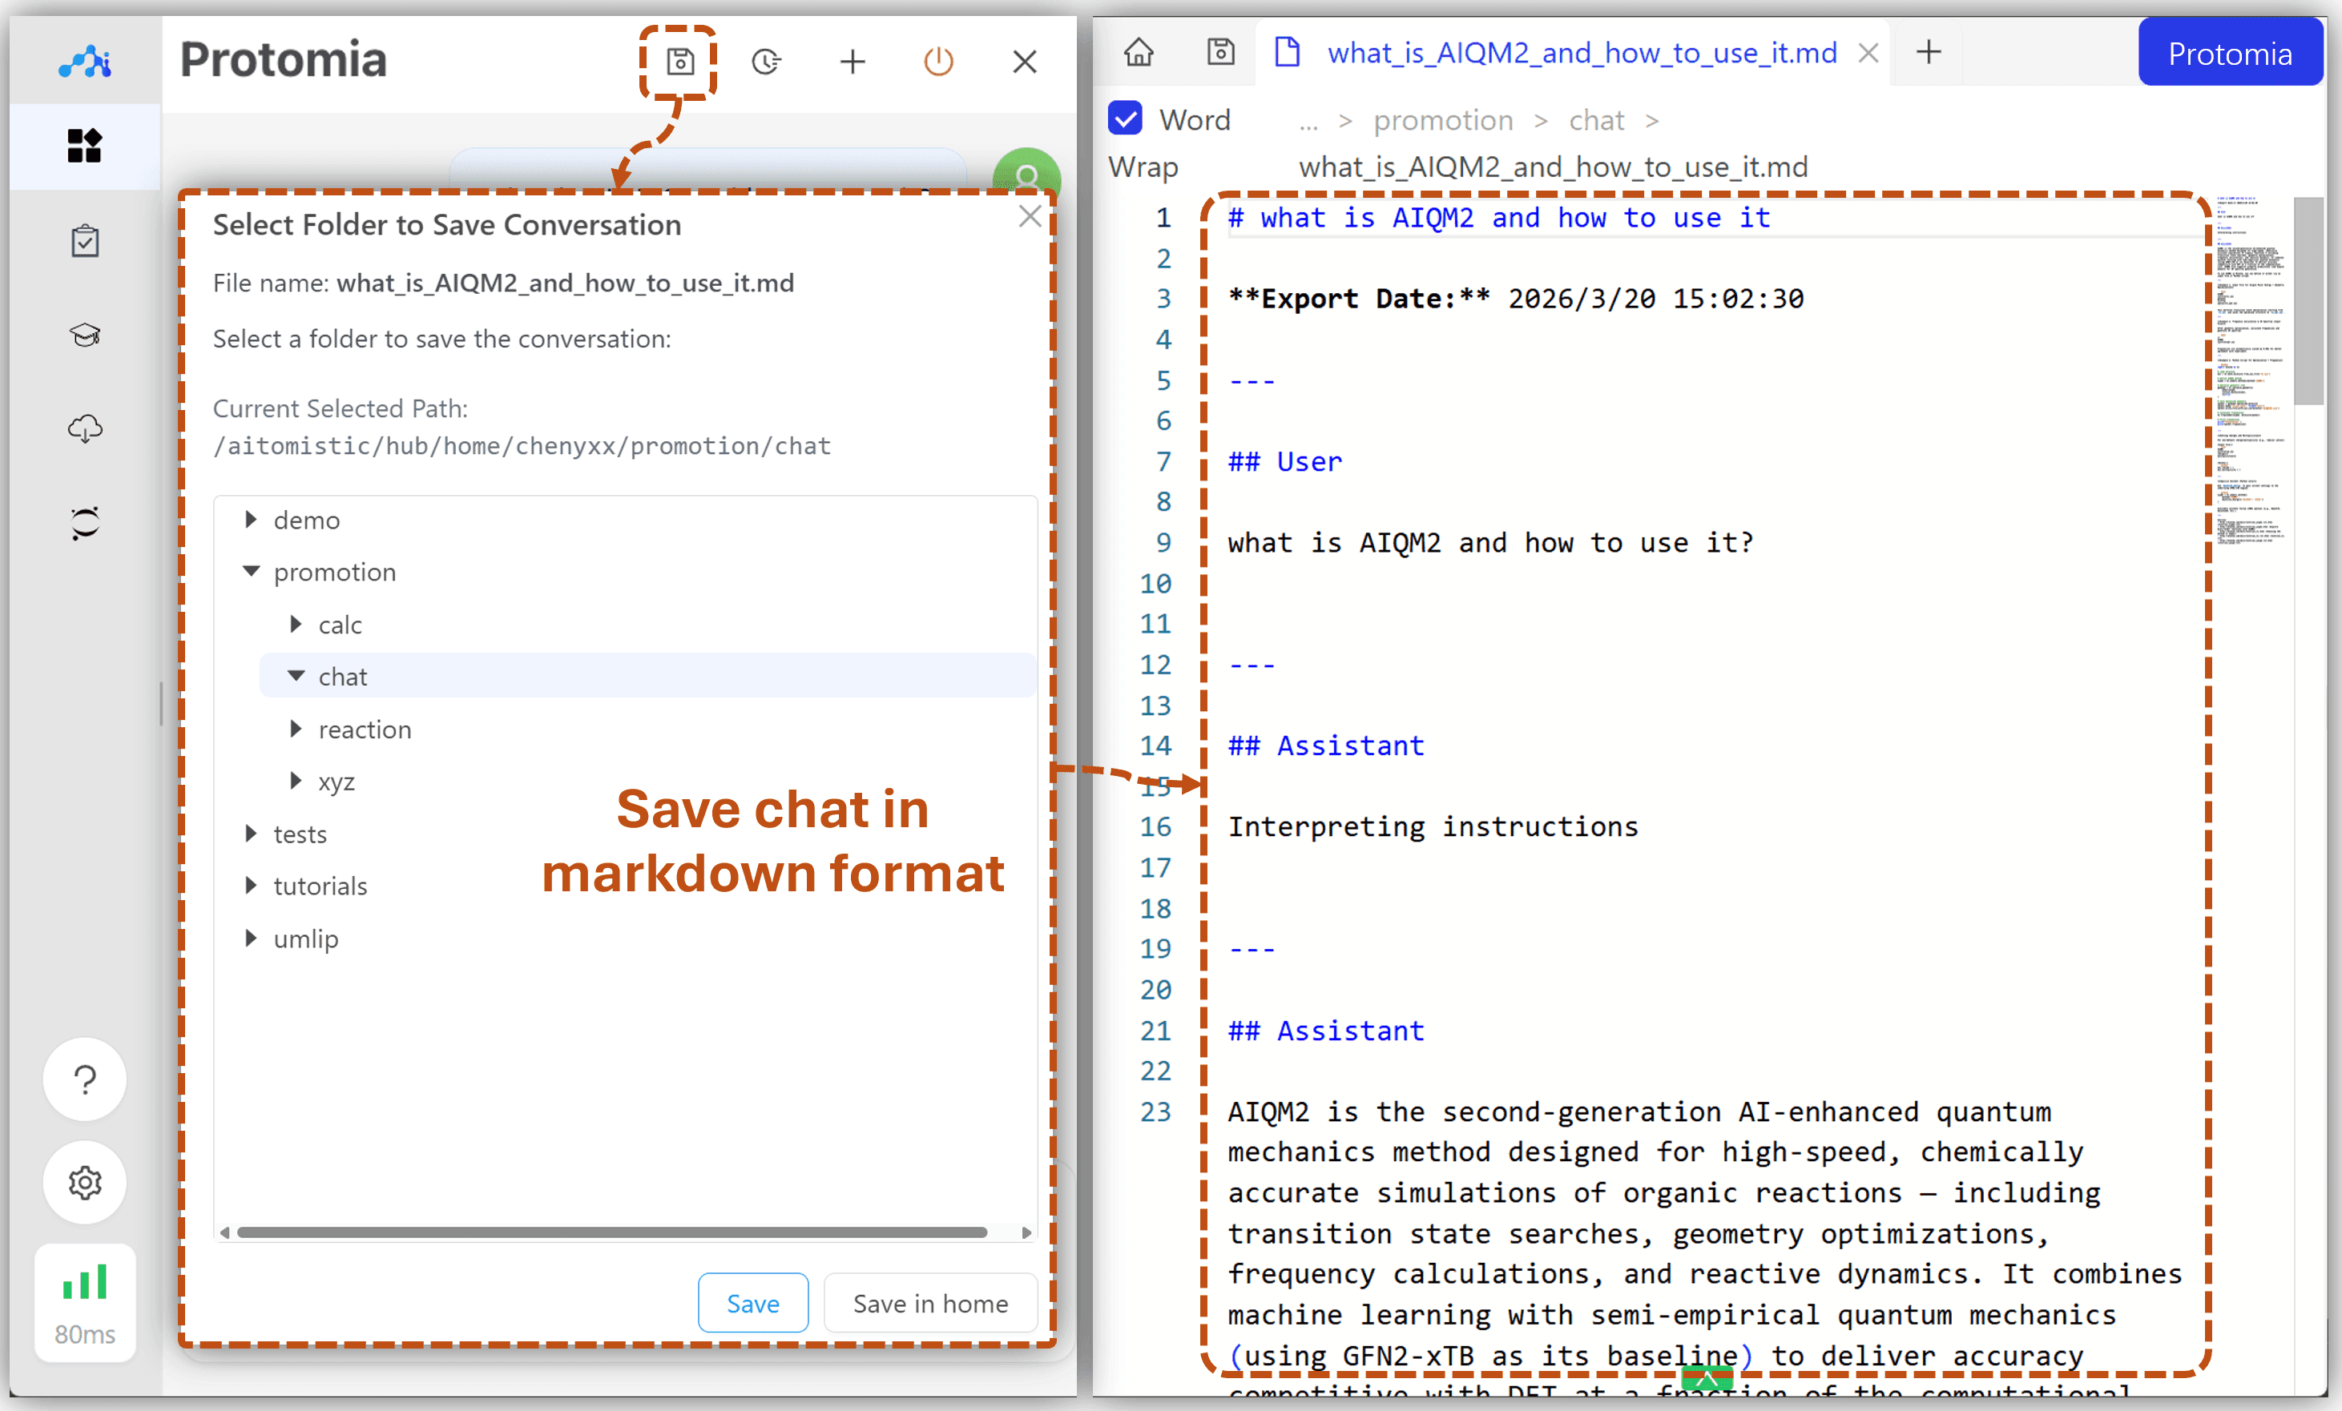This screenshot has height=1411, width=2342.
Task: Go to home icon in editor toolbar
Action: pos(1139,51)
